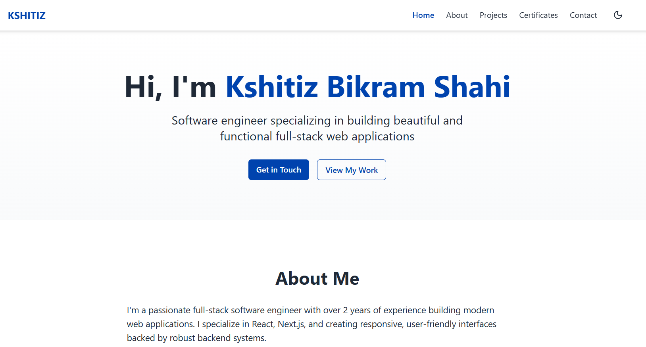Return home via the KSHITIZ brand text

(x=27, y=15)
